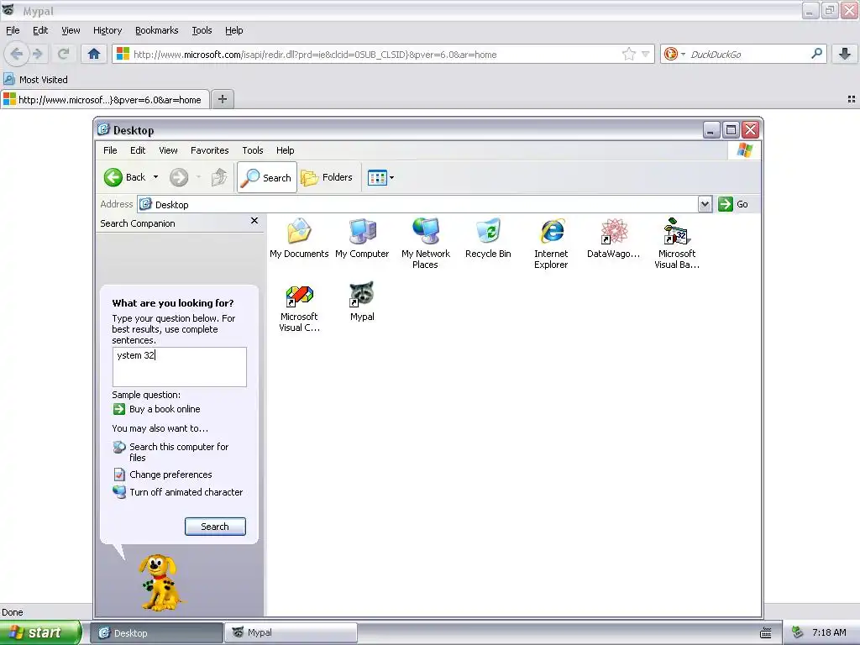Click the DuckDuckGo magnifier search icon
This screenshot has height=645, width=860.
(x=816, y=54)
